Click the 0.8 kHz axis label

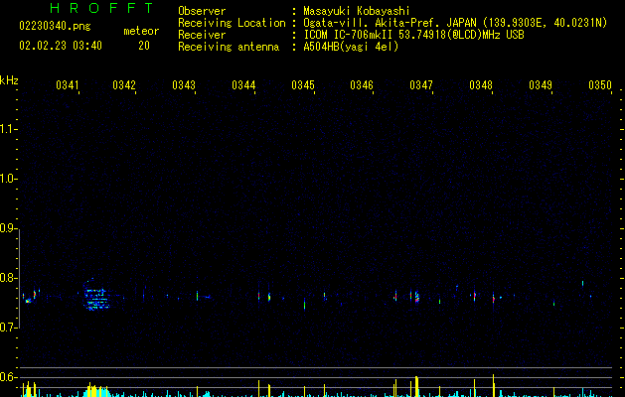[x=8, y=278]
